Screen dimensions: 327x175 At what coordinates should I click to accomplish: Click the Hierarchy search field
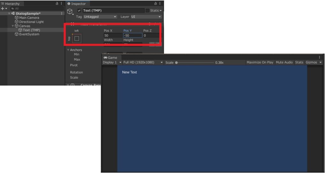click(x=37, y=9)
